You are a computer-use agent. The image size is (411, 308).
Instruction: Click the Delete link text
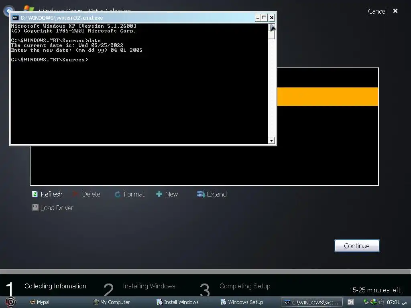click(91, 195)
